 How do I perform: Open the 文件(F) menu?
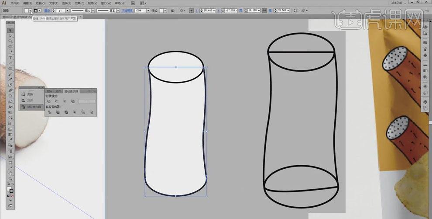tap(15, 3)
